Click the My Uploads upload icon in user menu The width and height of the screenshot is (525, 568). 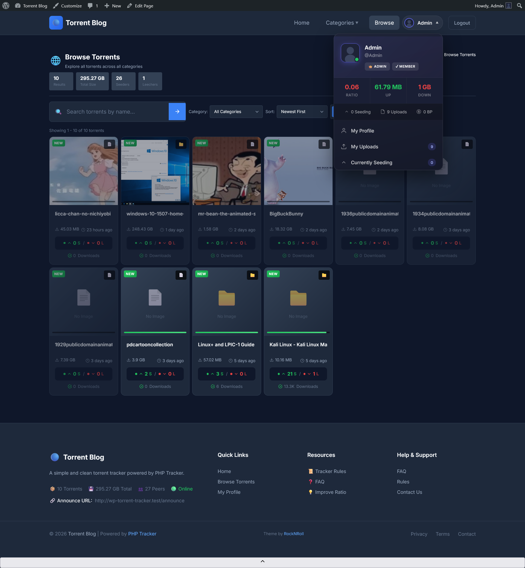click(x=344, y=146)
